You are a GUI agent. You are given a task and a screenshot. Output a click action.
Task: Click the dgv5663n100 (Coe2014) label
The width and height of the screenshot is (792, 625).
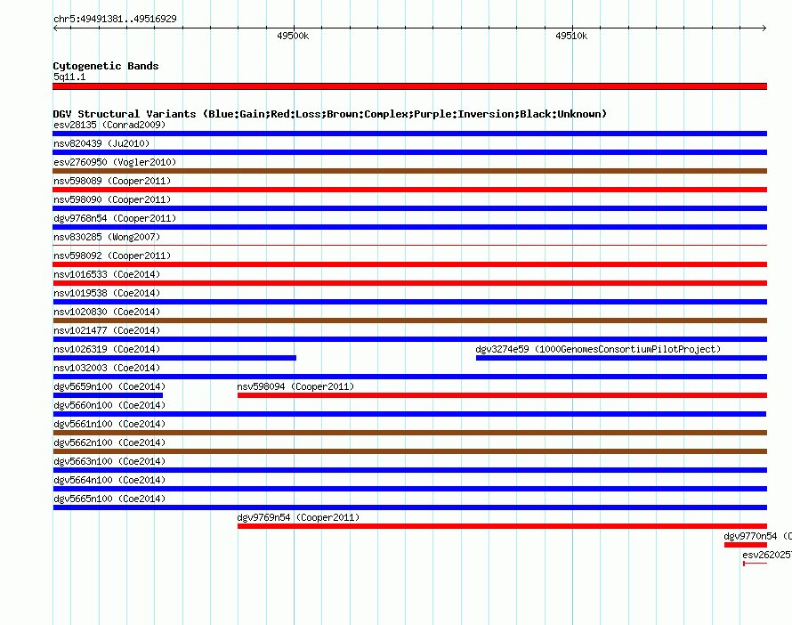pyautogui.click(x=109, y=461)
